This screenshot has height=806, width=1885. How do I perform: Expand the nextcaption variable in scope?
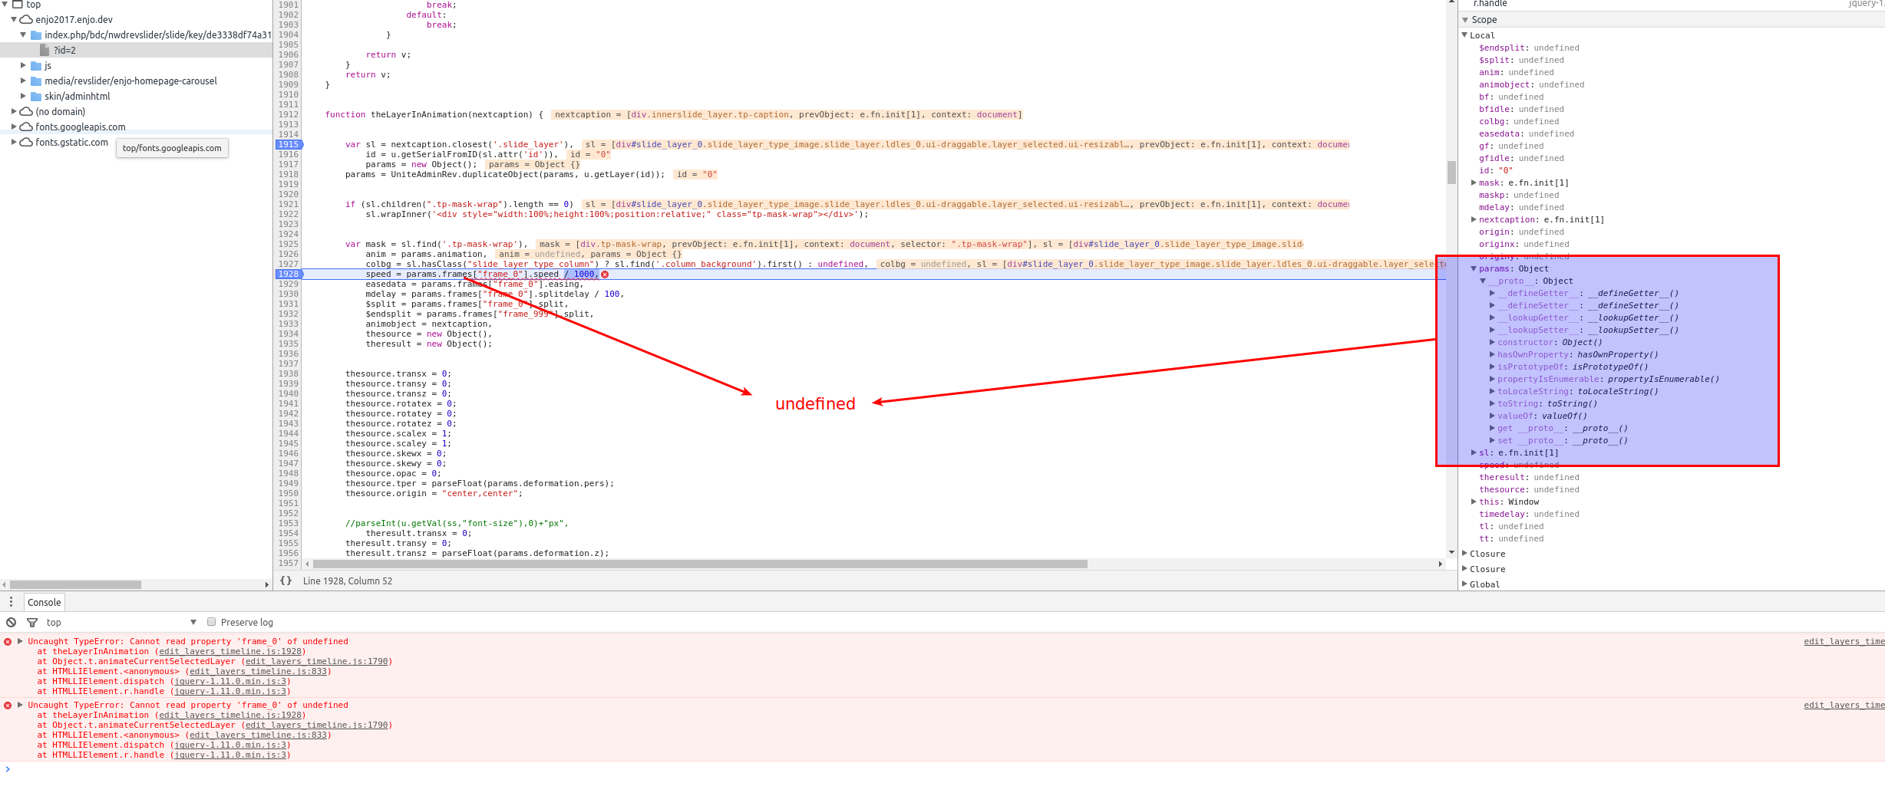tap(1474, 219)
